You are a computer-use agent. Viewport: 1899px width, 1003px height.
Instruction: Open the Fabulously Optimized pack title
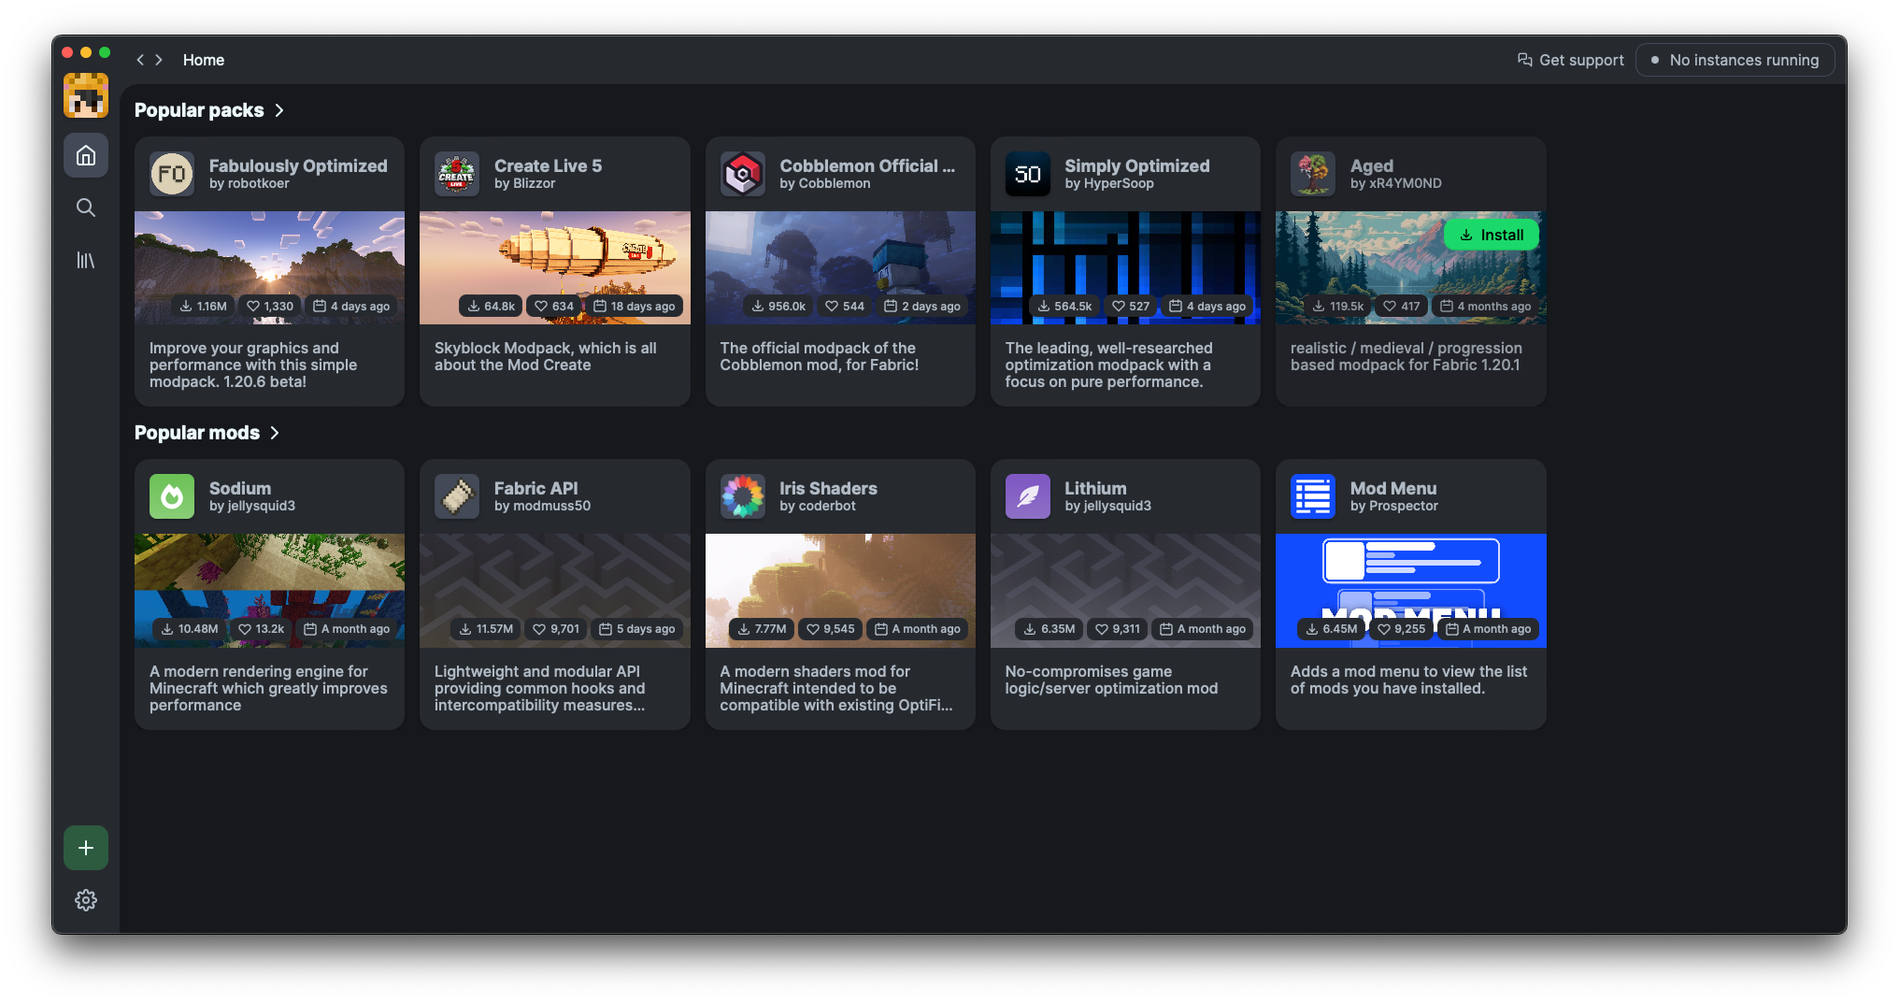point(298,165)
